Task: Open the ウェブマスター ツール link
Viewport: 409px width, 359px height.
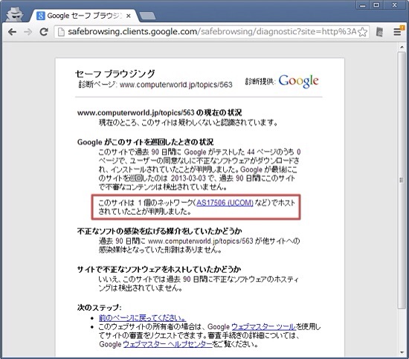Action: tap(263, 327)
